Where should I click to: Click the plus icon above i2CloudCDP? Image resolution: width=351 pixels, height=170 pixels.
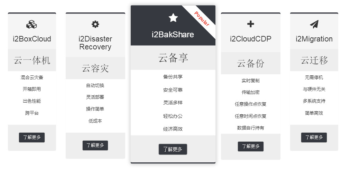point(250,24)
